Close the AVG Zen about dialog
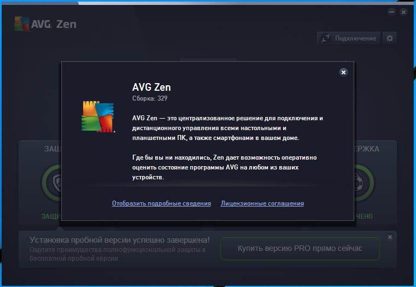 [343, 72]
